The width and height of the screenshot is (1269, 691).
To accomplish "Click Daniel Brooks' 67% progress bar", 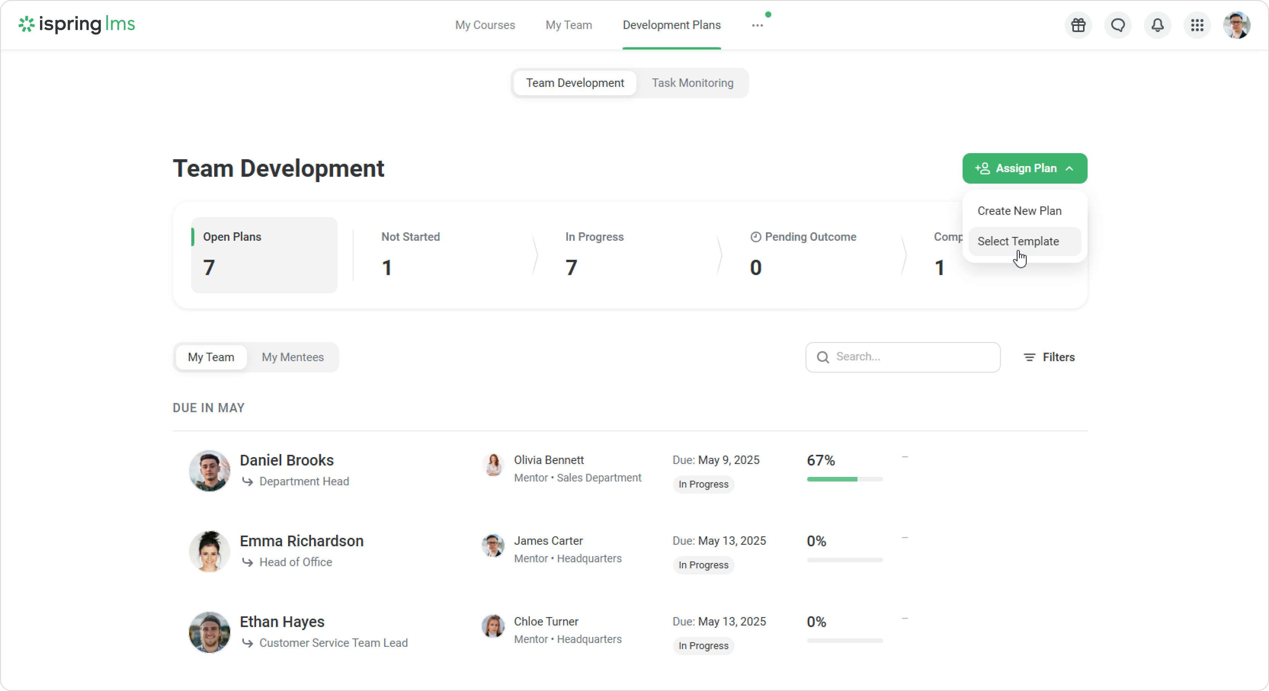I will (x=844, y=479).
